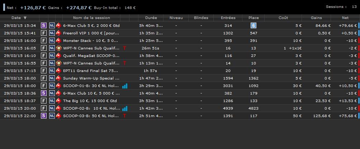The image size is (360, 149).
Task: Select the Qualif. MegaSat SCOOP session name
Action: tap(91, 56)
